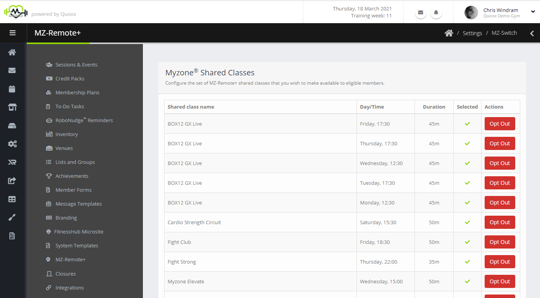The height and width of the screenshot is (298, 540).
Task: Click the Cardio Strength Circuit class name
Action: pos(194,222)
